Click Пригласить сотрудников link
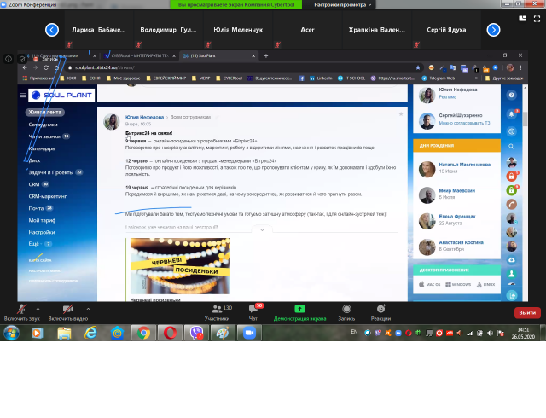The height and width of the screenshot is (418, 546). (53, 281)
